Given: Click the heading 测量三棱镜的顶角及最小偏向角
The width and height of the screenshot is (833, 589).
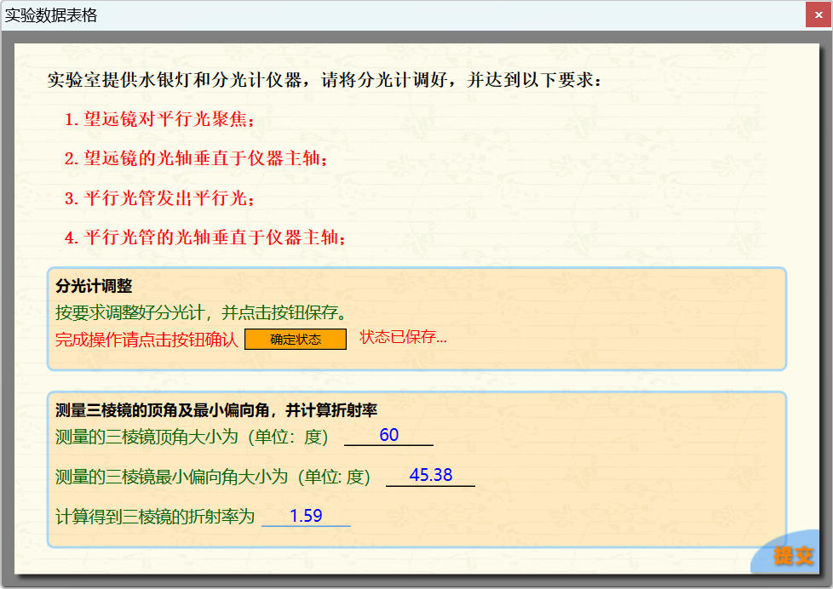Looking at the screenshot, I should click(215, 410).
